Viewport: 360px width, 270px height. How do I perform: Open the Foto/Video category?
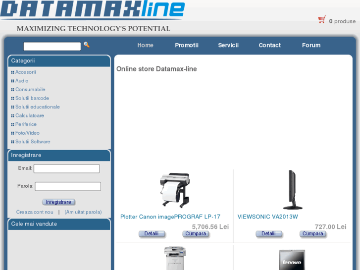tap(27, 133)
